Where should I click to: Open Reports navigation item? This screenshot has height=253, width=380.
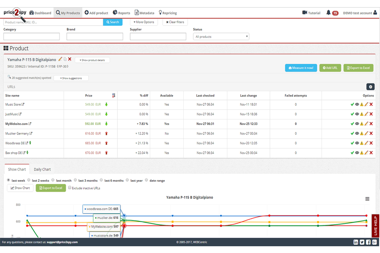tap(122, 13)
